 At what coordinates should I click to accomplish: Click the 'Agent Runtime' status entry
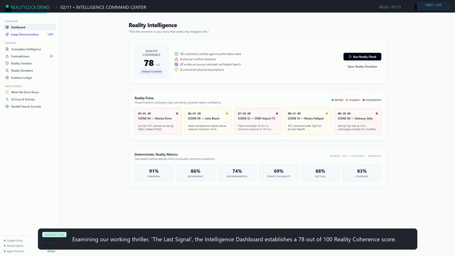(x=14, y=251)
